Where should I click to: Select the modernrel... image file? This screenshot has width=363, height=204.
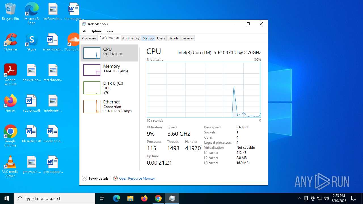[53, 104]
